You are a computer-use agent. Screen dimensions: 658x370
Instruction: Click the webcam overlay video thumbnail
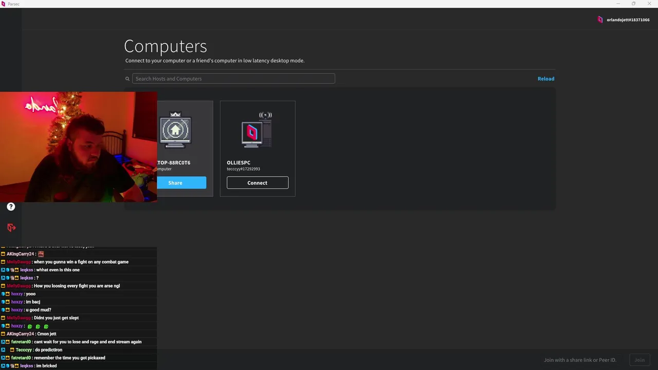79,147
